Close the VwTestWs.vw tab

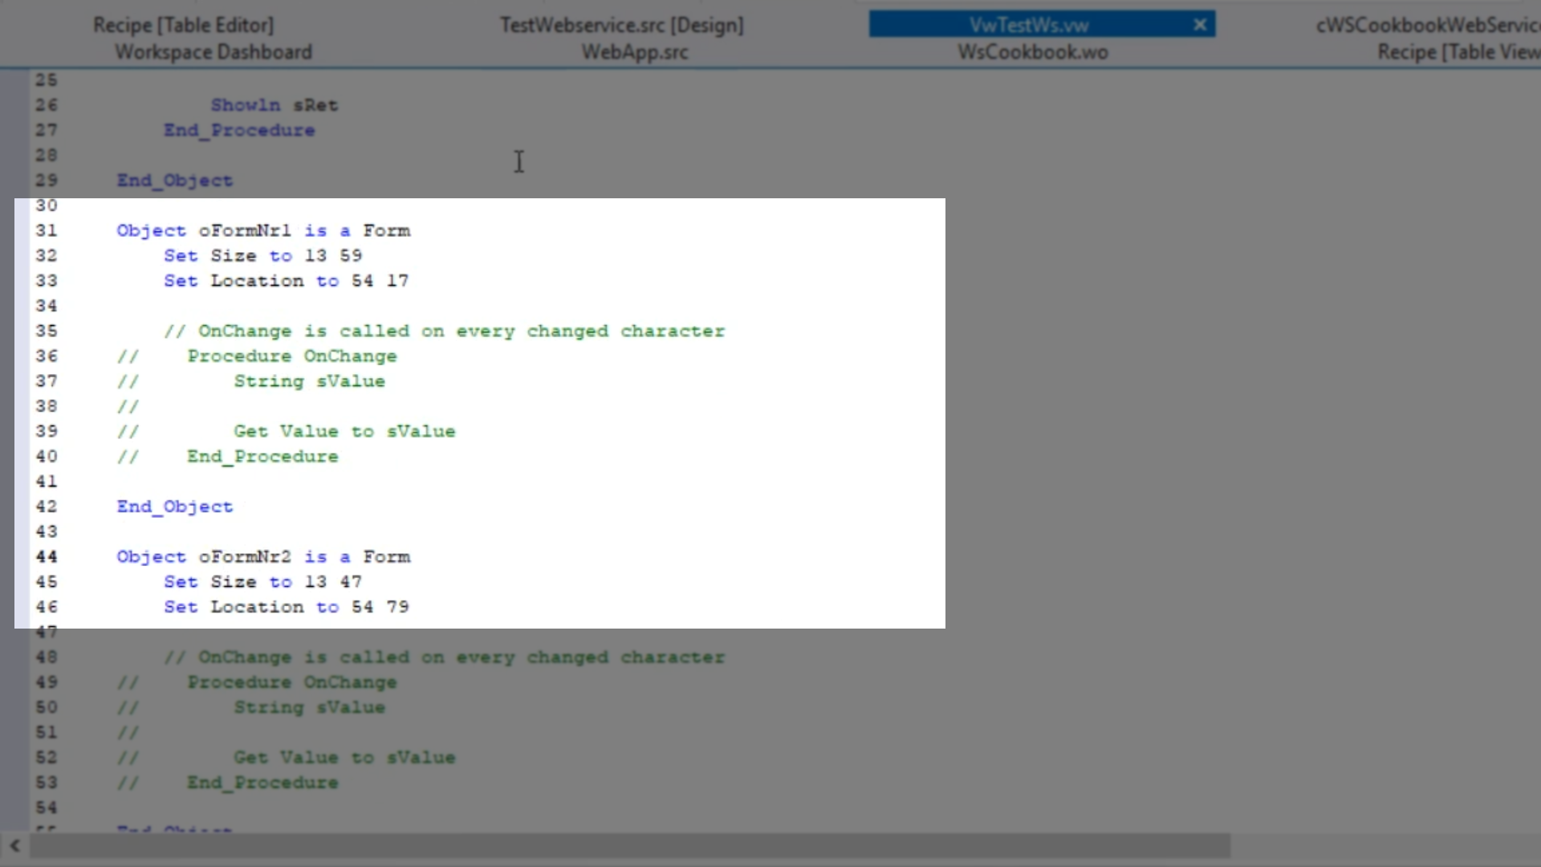pos(1200,25)
